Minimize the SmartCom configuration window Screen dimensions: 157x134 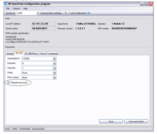tap(142, 4)
